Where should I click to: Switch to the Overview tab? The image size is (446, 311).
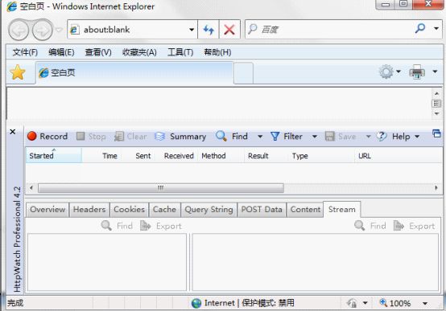click(47, 210)
